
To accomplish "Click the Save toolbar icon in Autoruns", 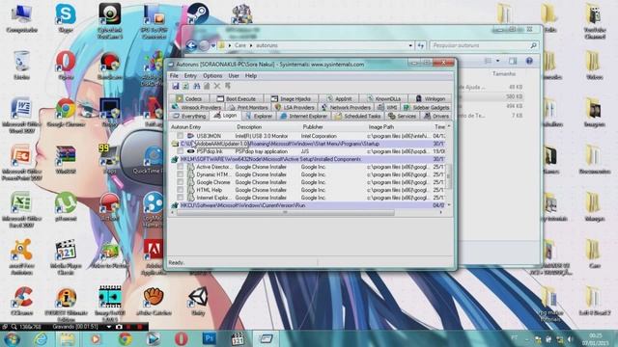I will click(176, 86).
